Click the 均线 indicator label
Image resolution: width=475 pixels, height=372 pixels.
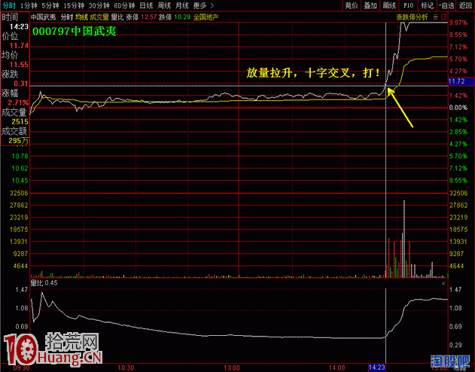pyautogui.click(x=81, y=17)
